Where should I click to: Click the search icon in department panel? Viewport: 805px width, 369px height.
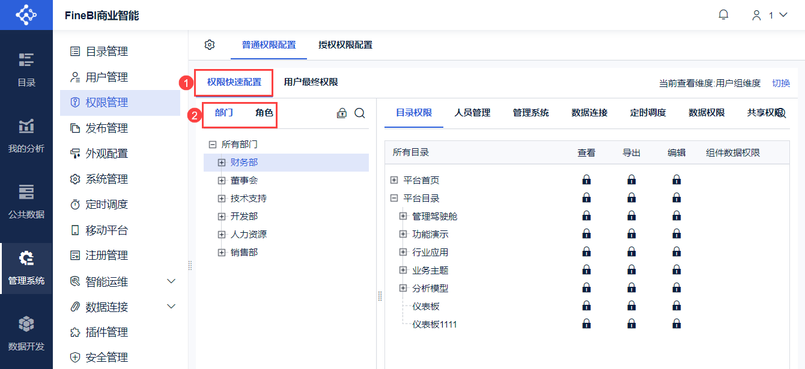(360, 113)
